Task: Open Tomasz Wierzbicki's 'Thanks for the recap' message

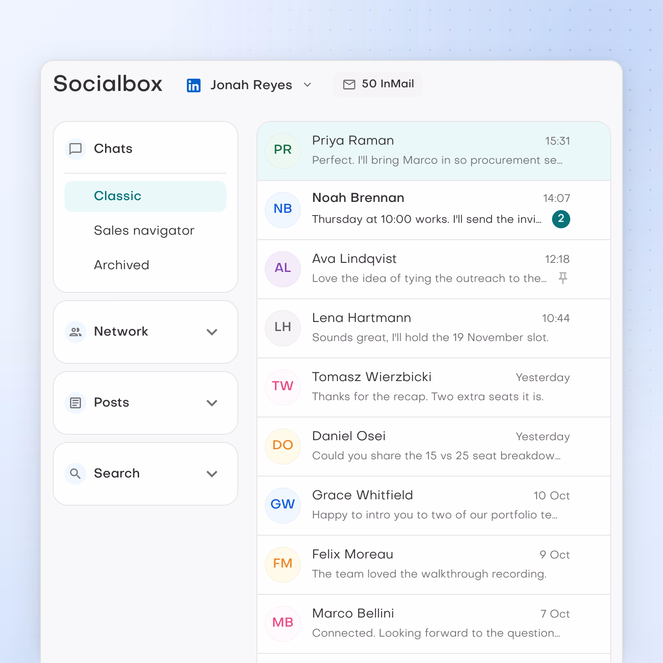Action: point(428,397)
